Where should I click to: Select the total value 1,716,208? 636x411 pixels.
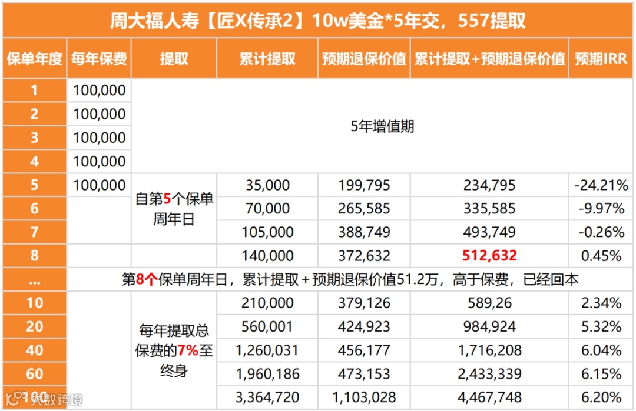point(489,350)
